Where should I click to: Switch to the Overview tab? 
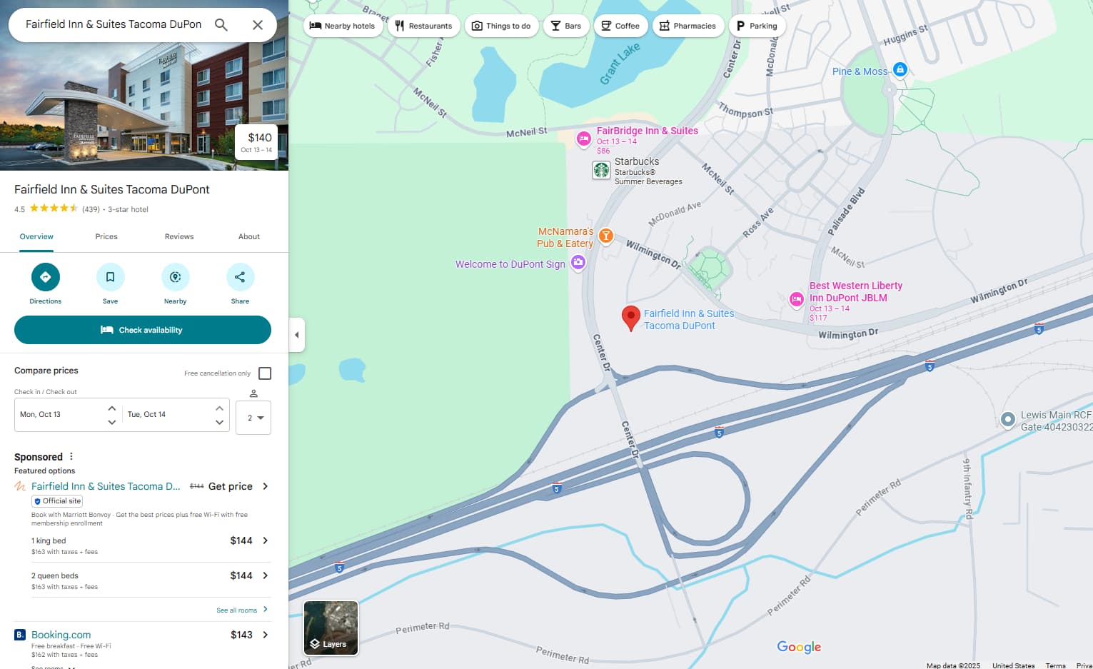(36, 236)
